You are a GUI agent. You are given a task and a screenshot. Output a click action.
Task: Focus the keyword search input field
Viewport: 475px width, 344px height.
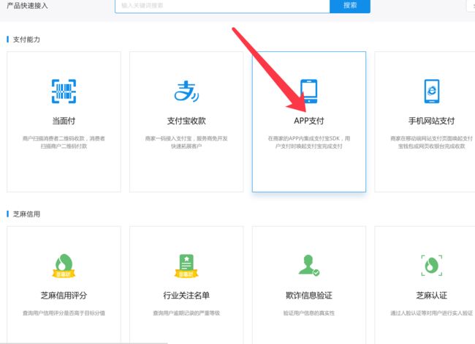(222, 6)
